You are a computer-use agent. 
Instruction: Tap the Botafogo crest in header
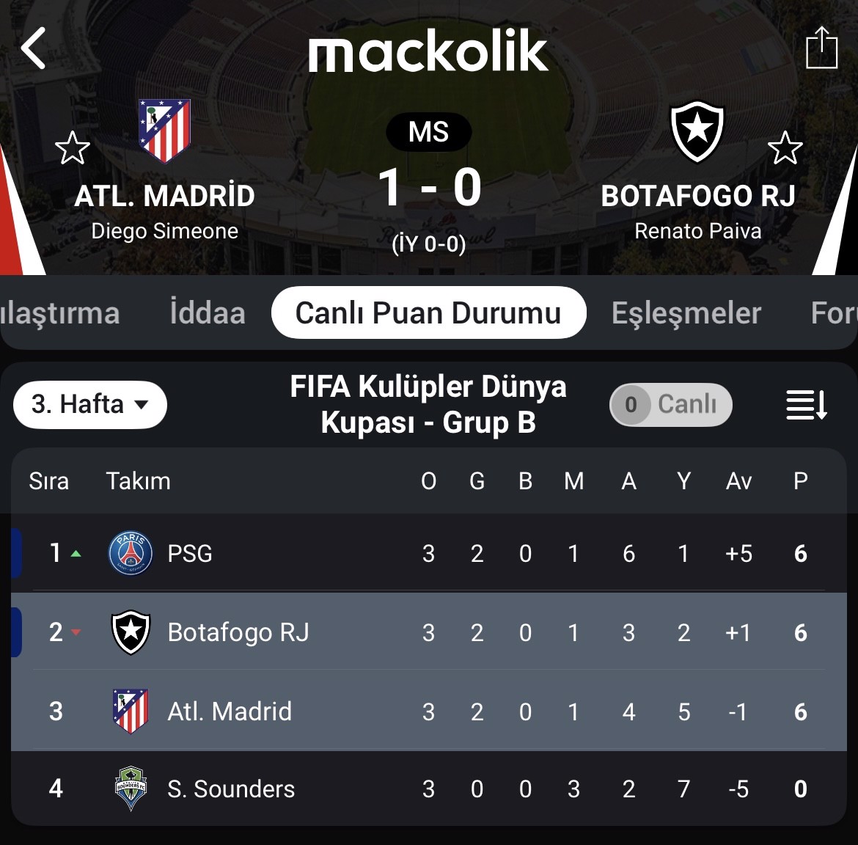[697, 131]
